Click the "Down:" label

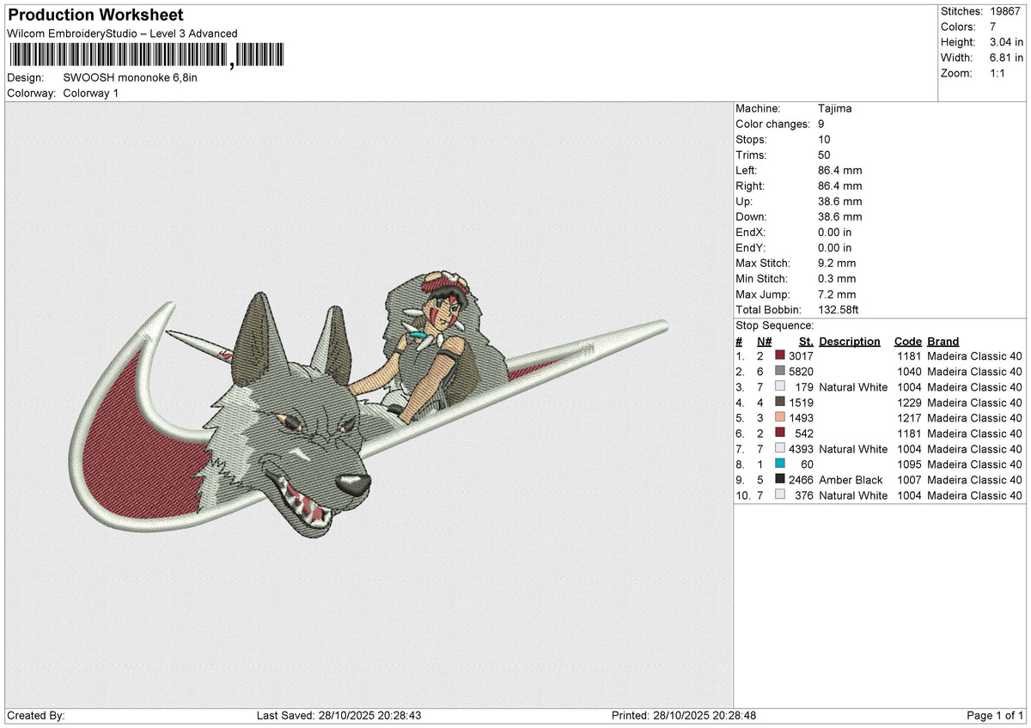752,217
